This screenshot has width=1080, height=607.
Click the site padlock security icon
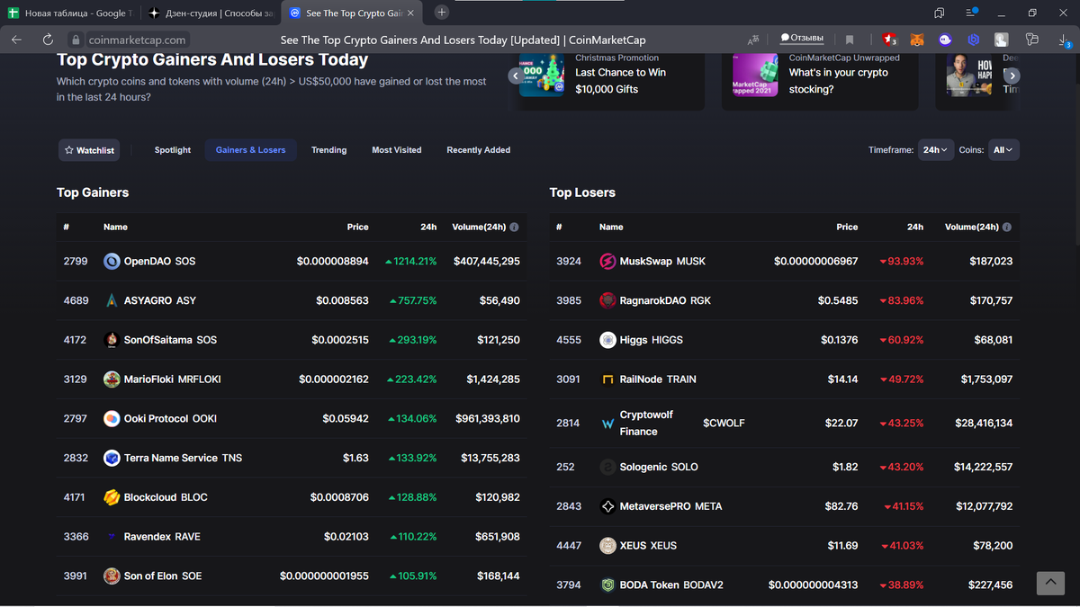click(x=76, y=40)
